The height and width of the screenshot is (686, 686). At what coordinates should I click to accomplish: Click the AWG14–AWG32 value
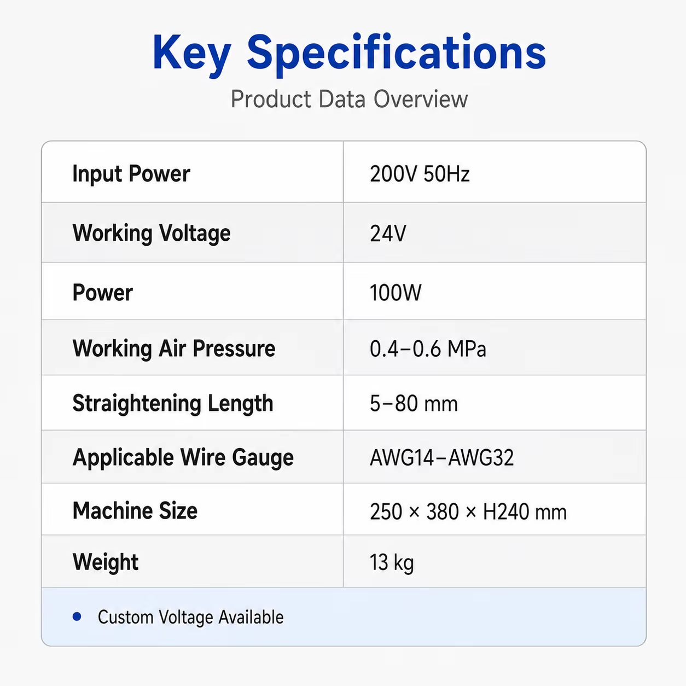[442, 458]
